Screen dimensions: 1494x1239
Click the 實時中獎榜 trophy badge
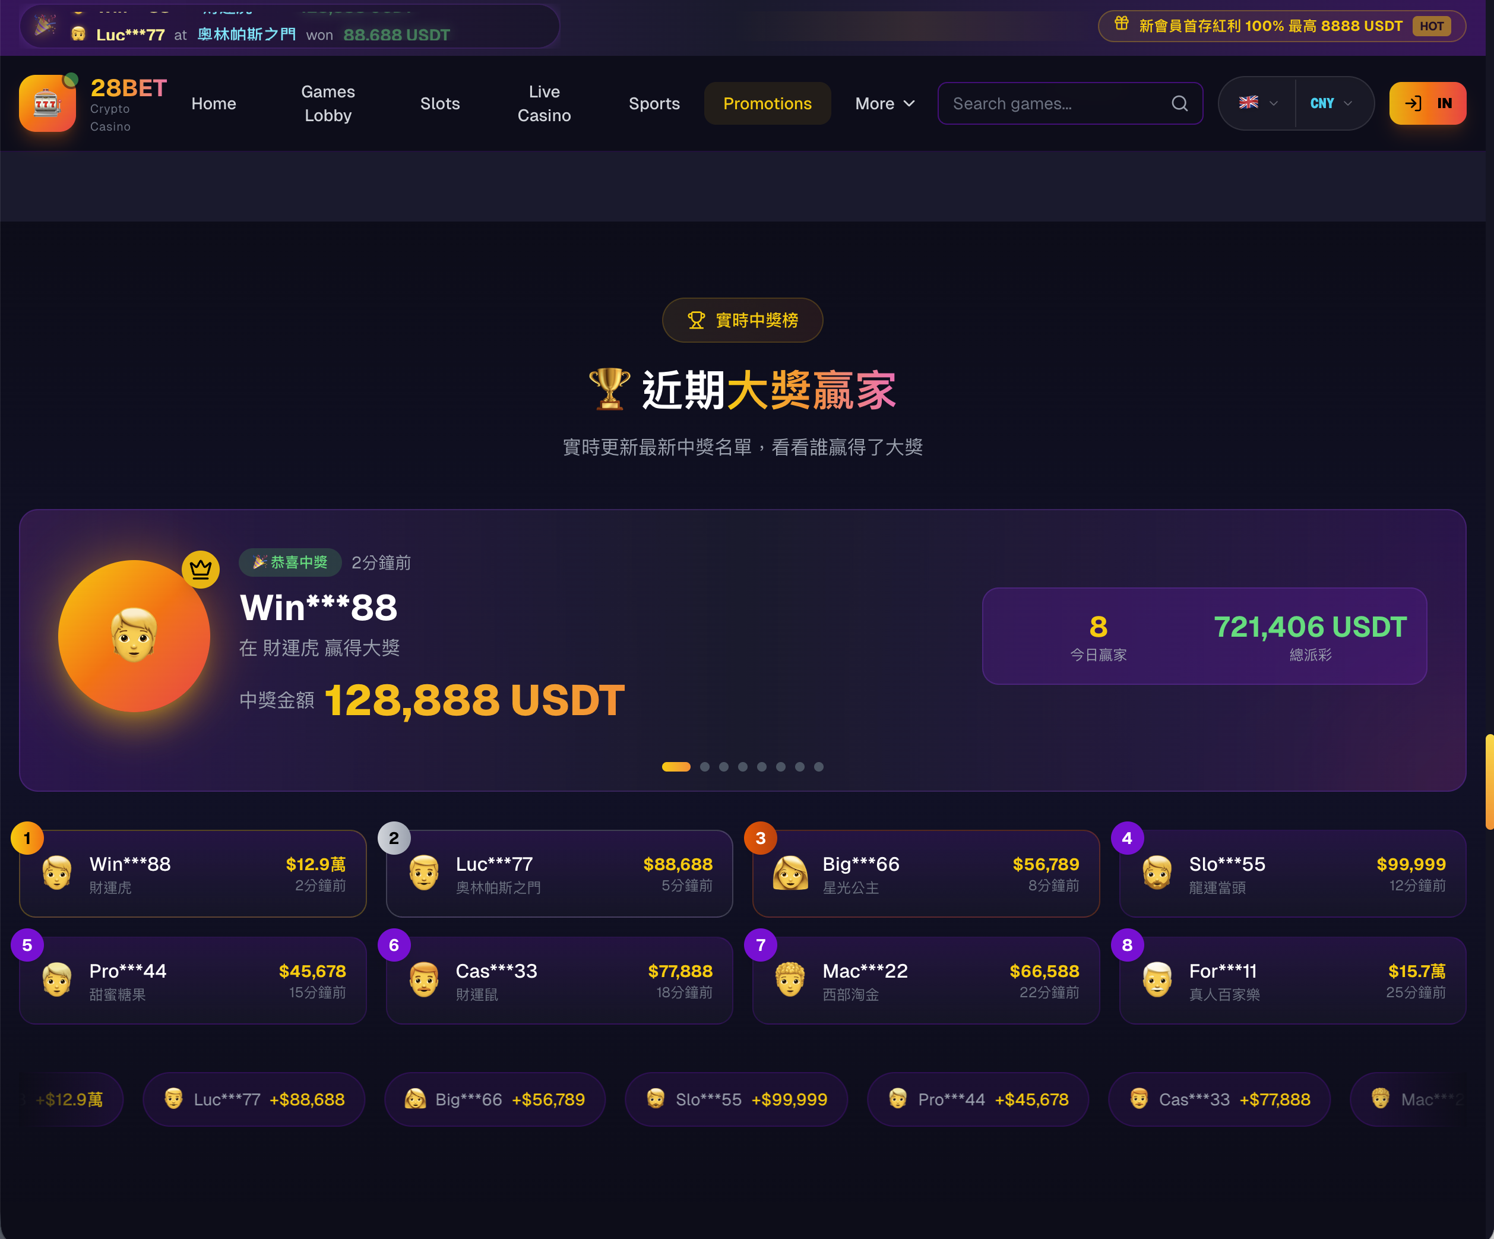pos(742,320)
